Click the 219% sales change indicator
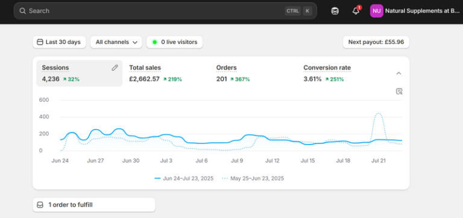The width and height of the screenshot is (463, 218). 172,79
